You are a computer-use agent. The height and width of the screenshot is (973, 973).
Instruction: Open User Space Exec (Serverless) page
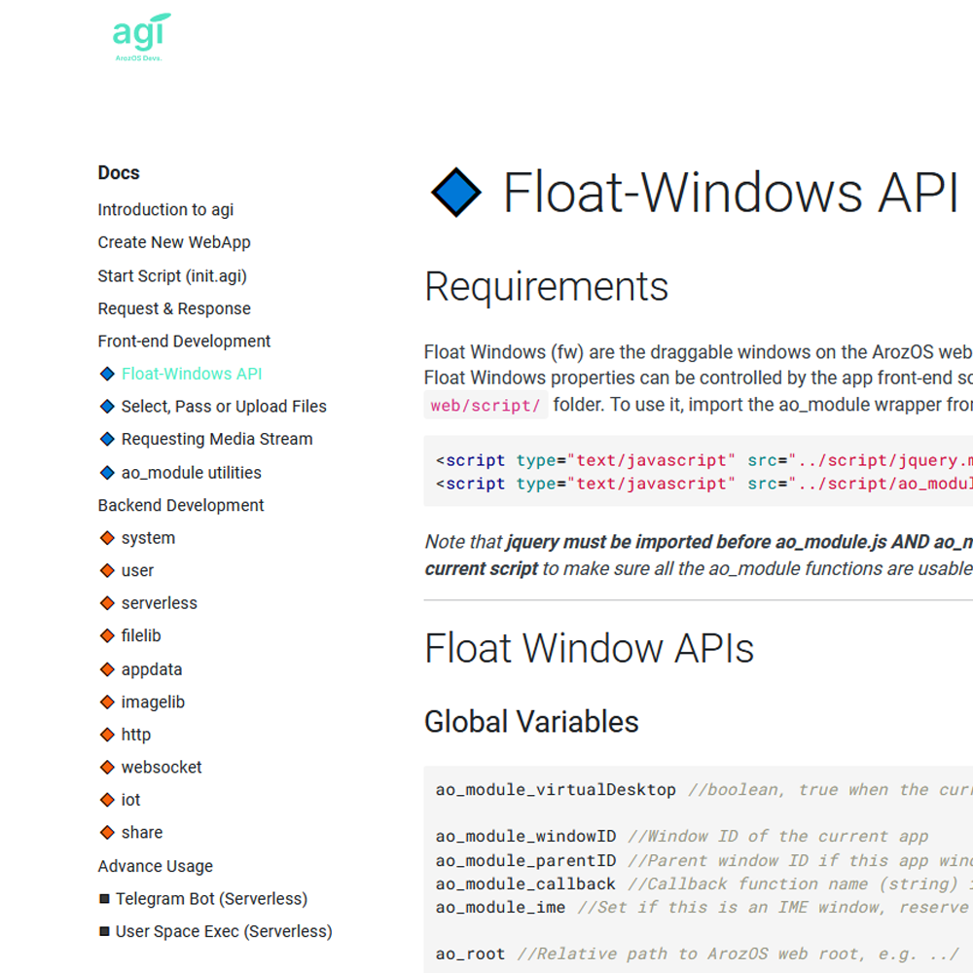click(224, 932)
